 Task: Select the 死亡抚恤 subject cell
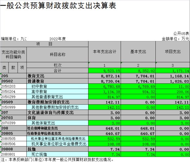[57, 154]
